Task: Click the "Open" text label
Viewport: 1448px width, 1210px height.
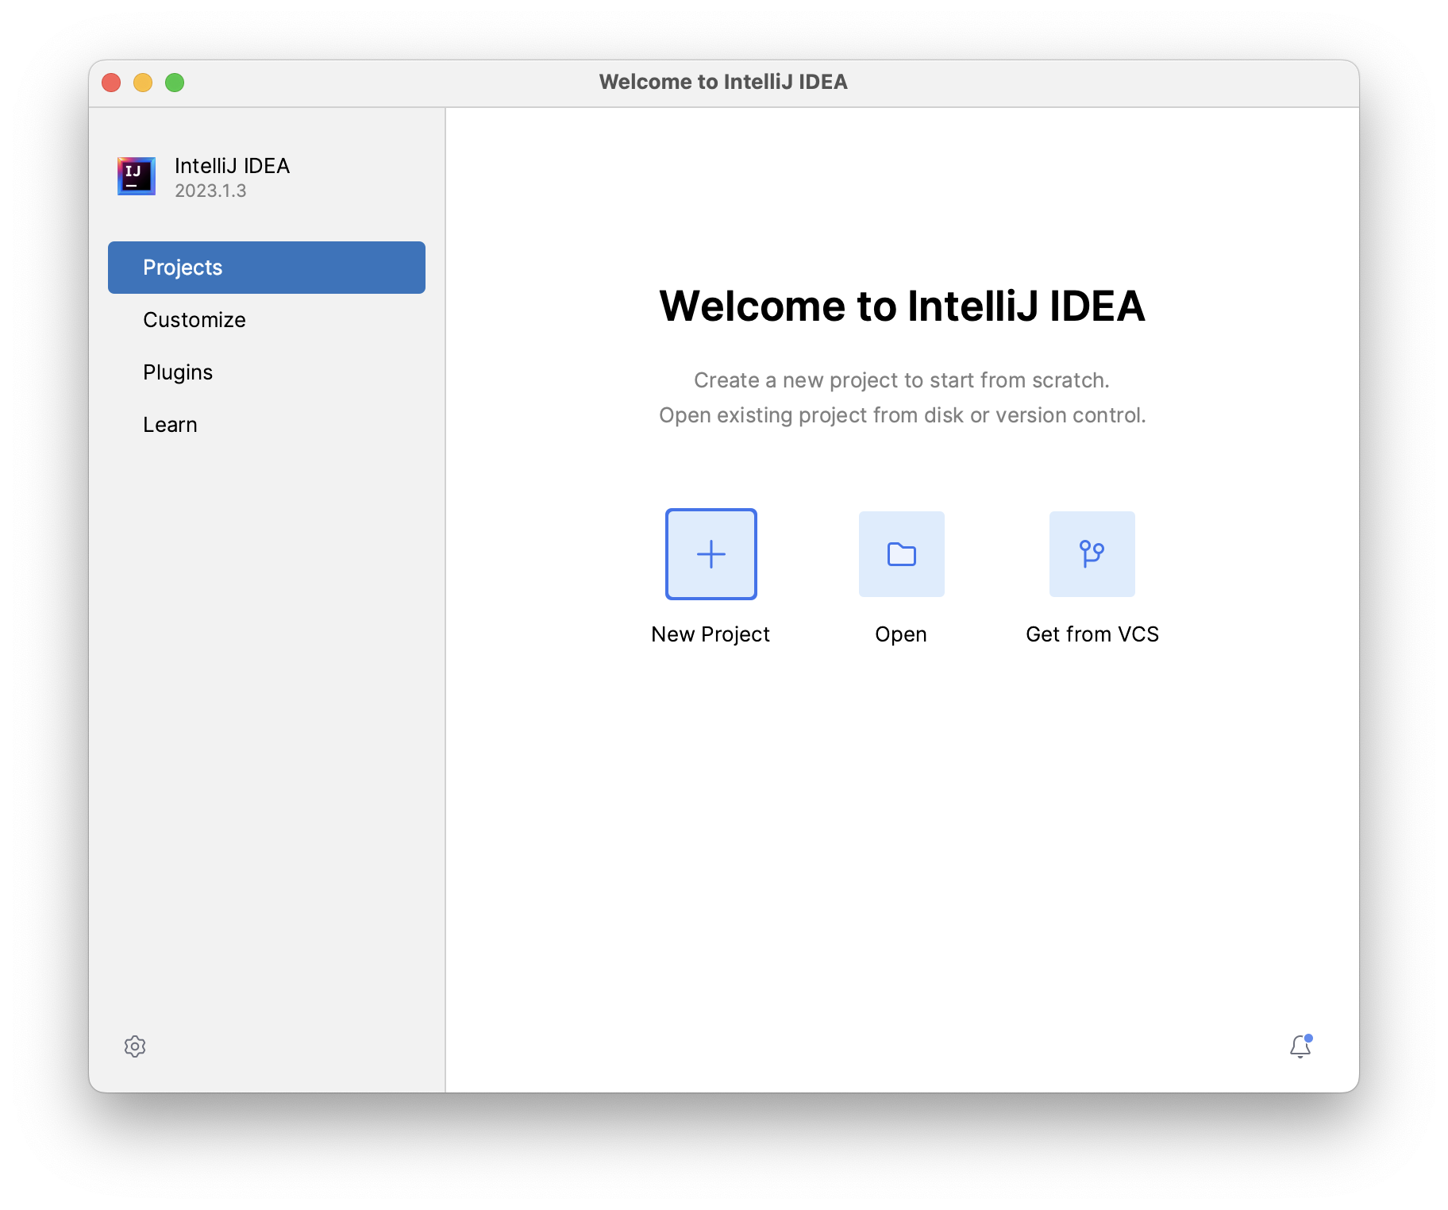Action: (x=901, y=634)
